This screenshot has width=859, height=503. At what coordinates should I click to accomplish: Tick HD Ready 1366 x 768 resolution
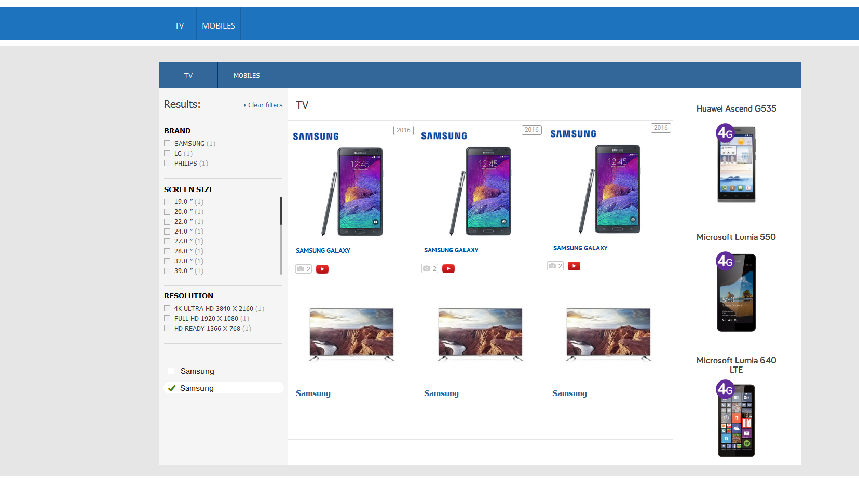(x=167, y=328)
